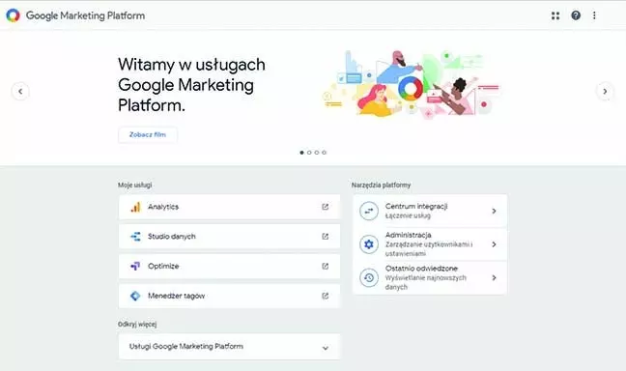This screenshot has width=626, height=371.
Task: Open the Menedżer tagów service label
Action: coord(177,296)
